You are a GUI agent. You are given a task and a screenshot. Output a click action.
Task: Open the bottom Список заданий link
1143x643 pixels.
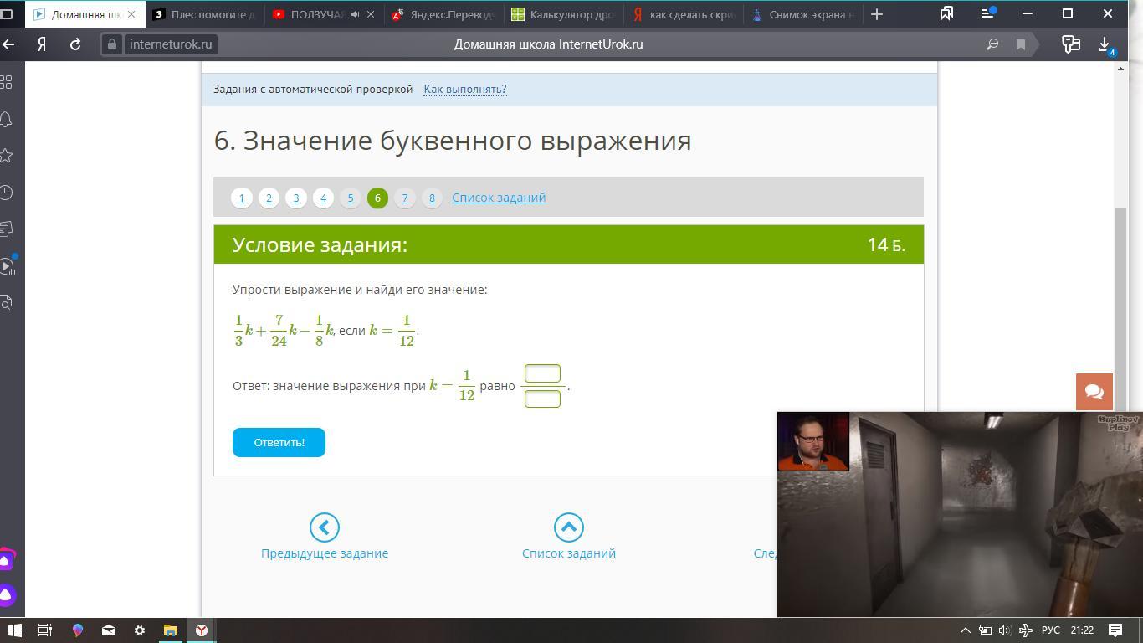coord(569,553)
